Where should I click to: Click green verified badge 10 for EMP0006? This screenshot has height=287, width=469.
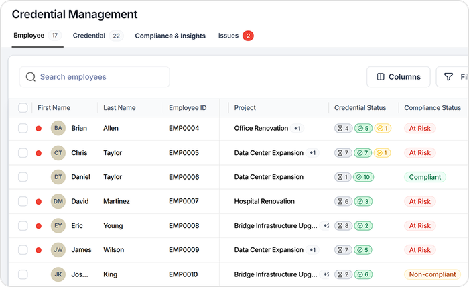tap(363, 177)
